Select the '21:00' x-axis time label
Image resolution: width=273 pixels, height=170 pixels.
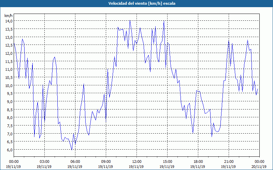(229, 162)
